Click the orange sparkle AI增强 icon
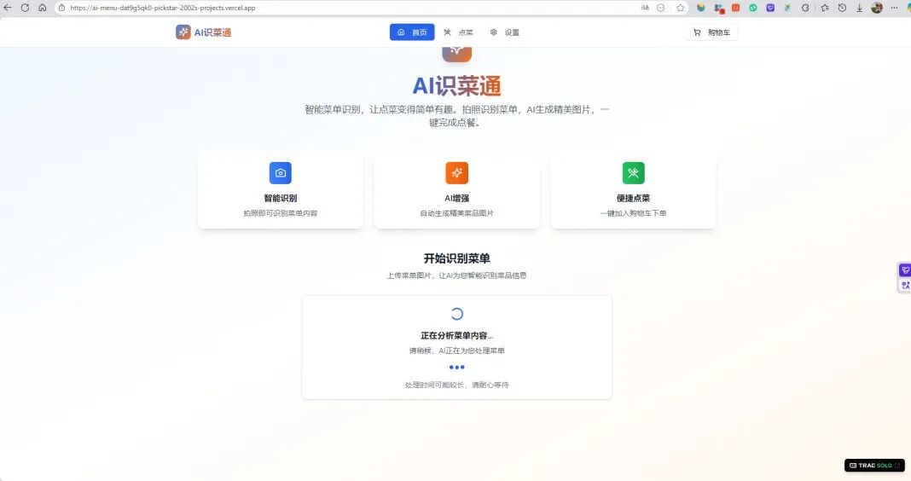Screen dimensions: 911x481 (456, 173)
